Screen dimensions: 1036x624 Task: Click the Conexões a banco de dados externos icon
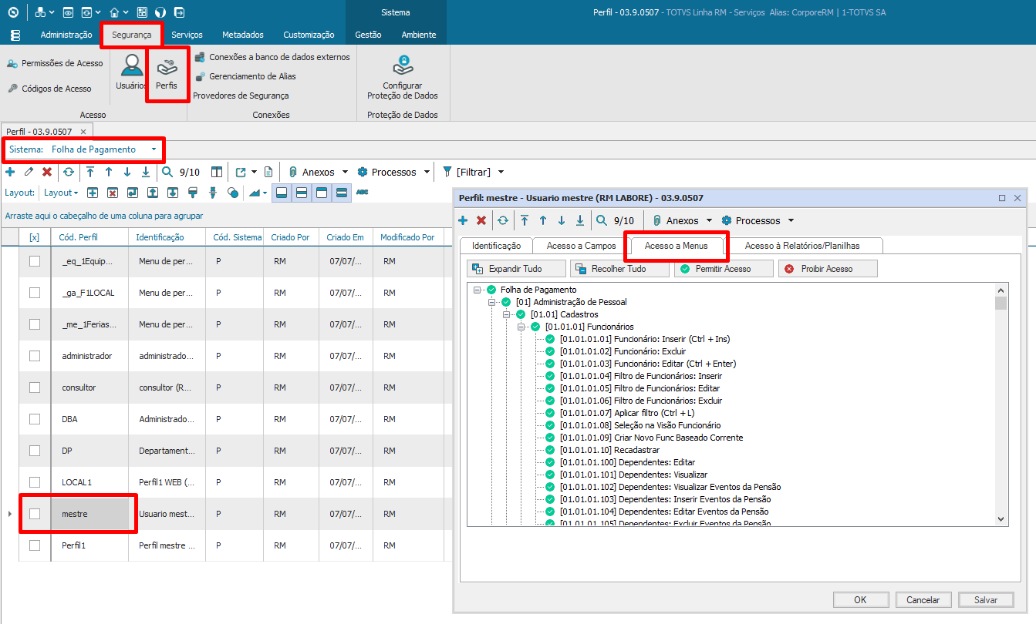(200, 57)
